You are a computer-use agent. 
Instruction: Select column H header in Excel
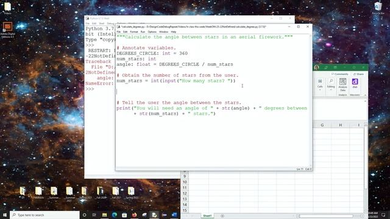340,125
